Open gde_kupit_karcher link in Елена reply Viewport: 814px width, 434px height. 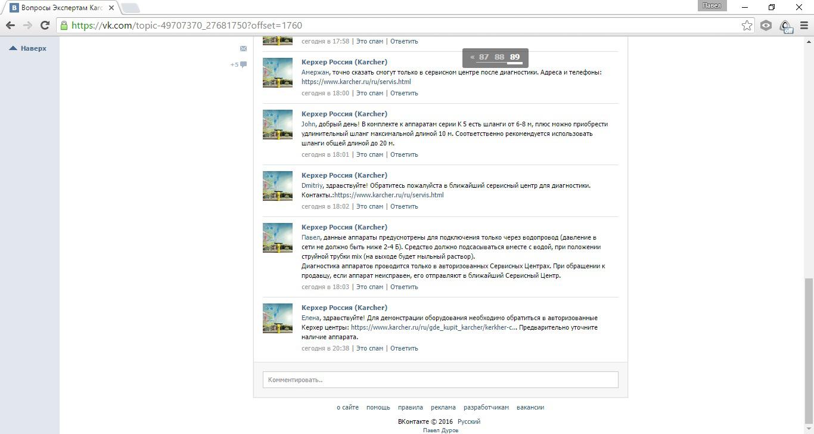coord(434,327)
